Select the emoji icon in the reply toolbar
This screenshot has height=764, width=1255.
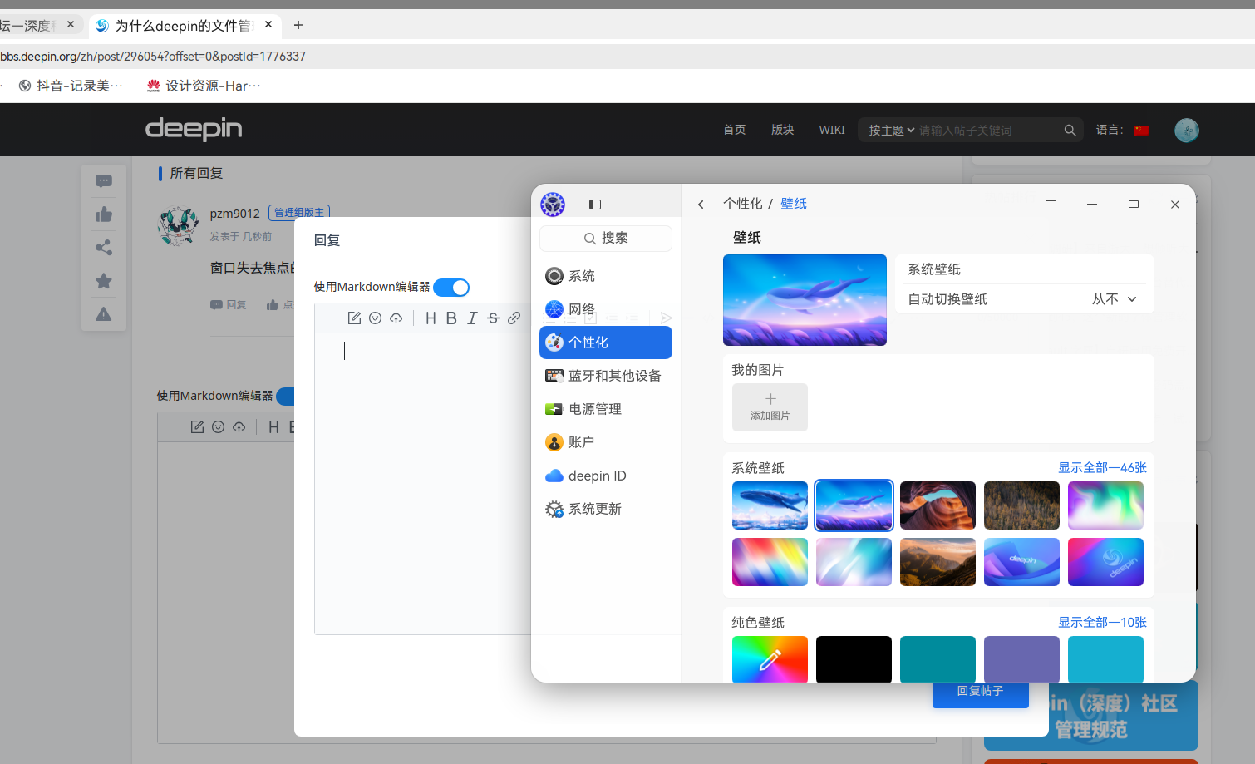[x=375, y=318]
